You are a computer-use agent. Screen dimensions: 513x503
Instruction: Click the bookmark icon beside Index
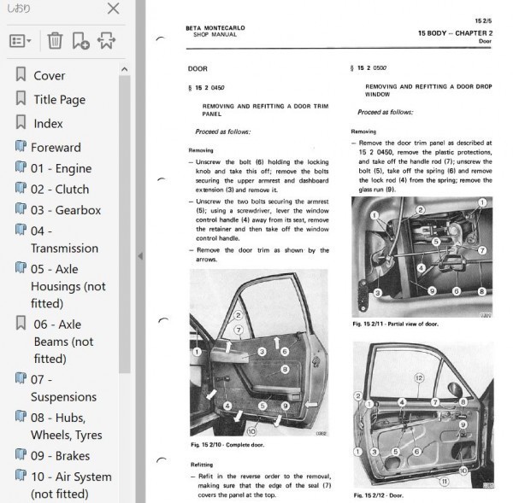[x=21, y=122]
